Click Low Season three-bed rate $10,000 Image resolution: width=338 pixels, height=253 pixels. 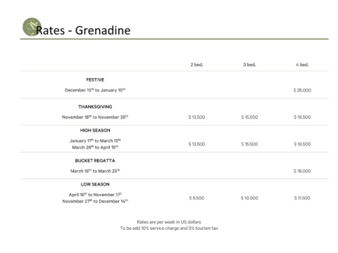(249, 198)
